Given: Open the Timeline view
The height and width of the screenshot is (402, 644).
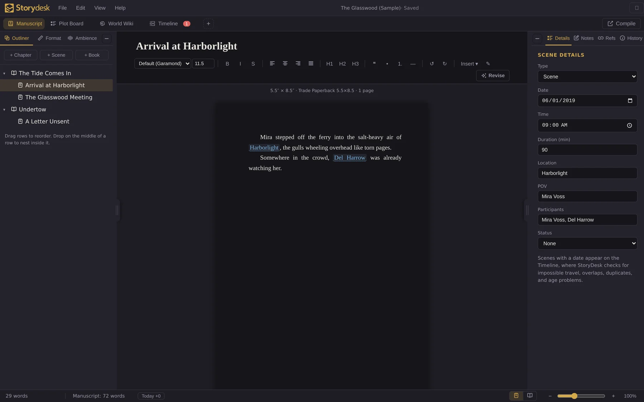Looking at the screenshot, I should (x=170, y=24).
